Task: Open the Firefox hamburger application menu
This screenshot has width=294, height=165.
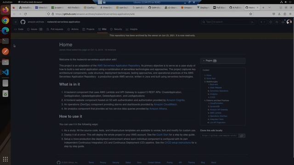Action: point(290,14)
